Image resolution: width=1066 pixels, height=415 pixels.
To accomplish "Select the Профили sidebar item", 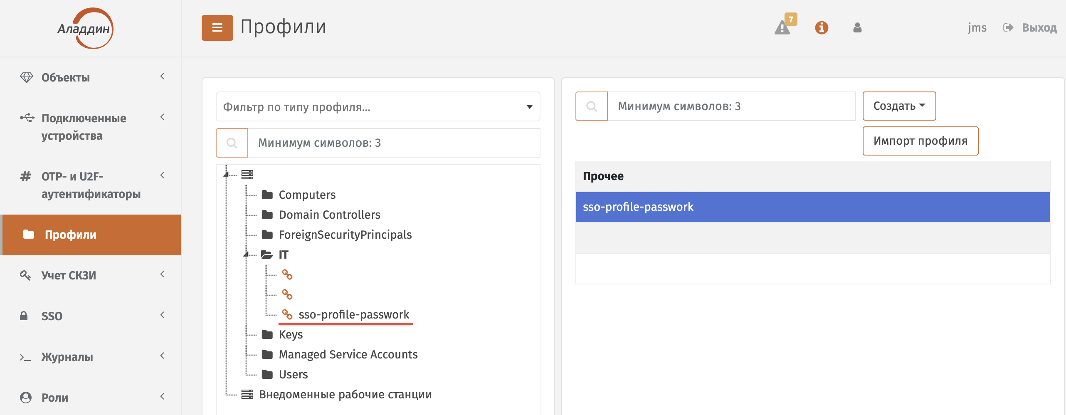I will pyautogui.click(x=91, y=235).
